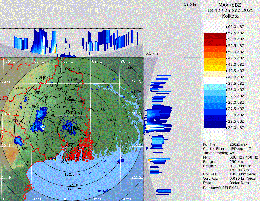Click the 200.0 km range ring label near BRP

tap(72, 70)
